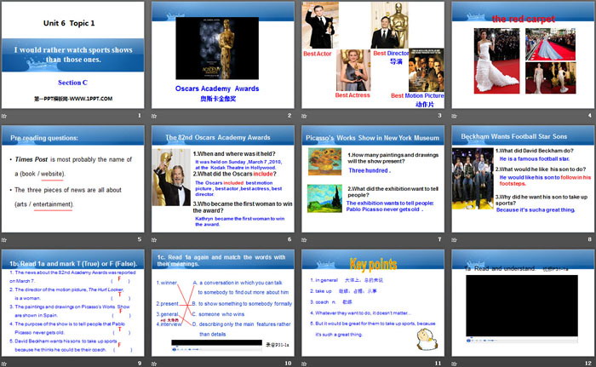Click the animation star icon under slide 1
The image size is (596, 367).
pyautogui.click(x=4, y=116)
